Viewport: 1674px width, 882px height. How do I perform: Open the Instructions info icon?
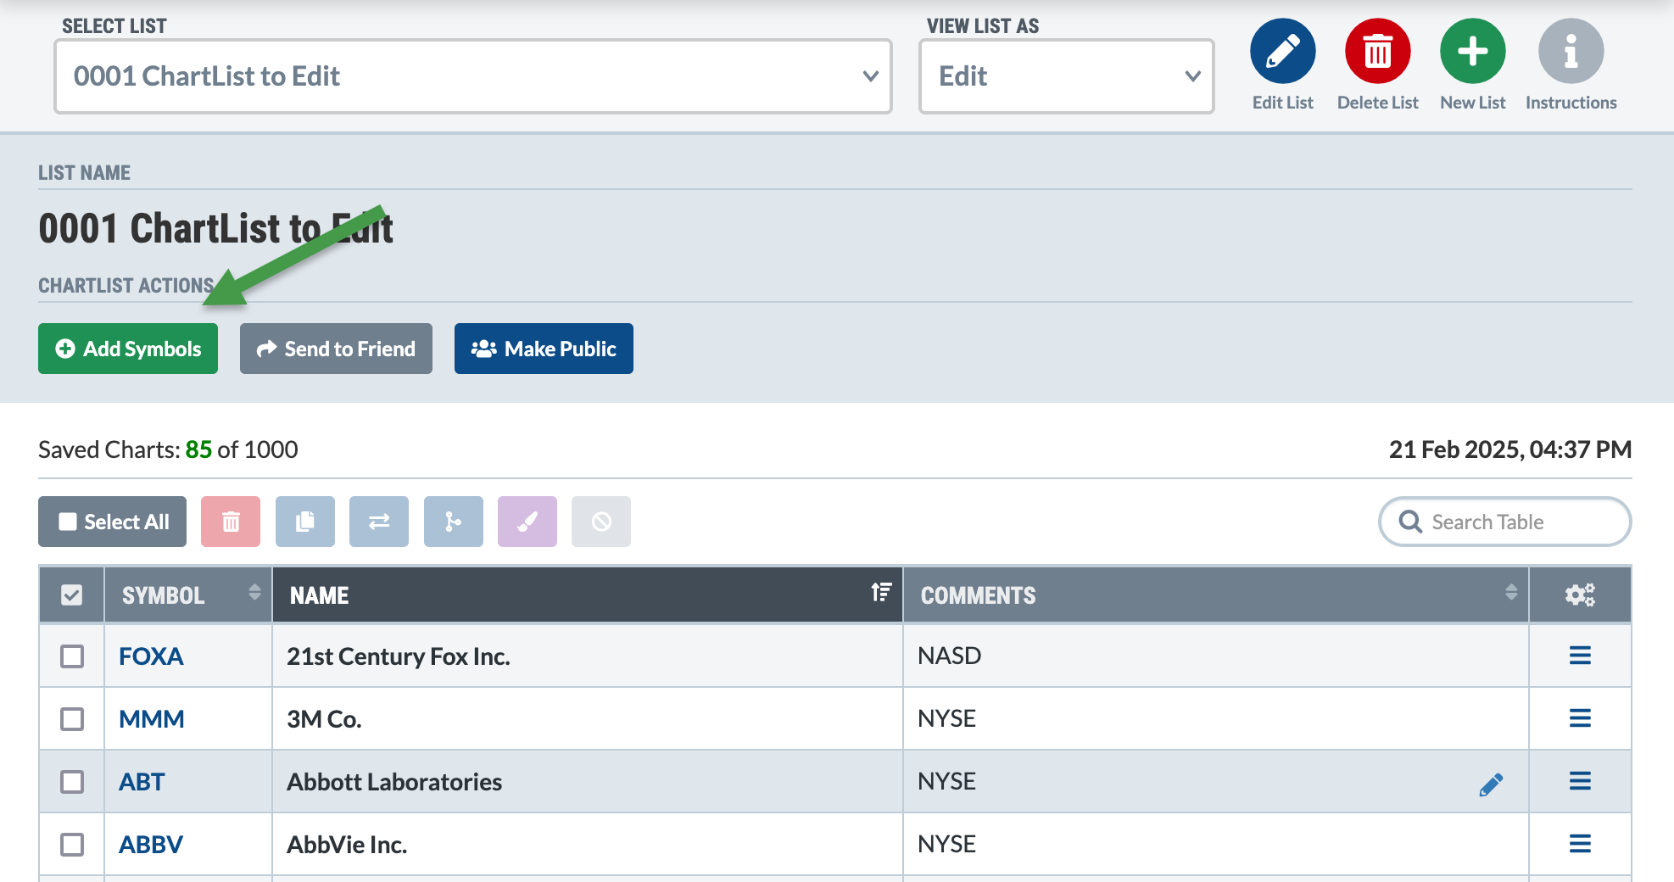[x=1571, y=52]
